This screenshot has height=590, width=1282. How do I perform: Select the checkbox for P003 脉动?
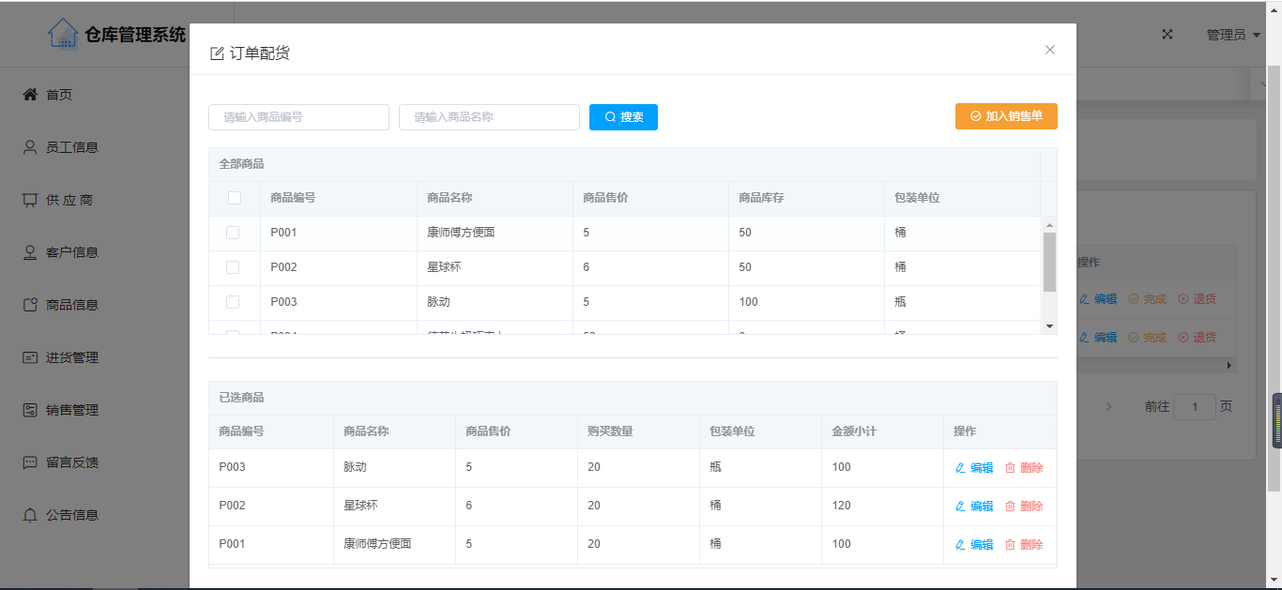(233, 302)
